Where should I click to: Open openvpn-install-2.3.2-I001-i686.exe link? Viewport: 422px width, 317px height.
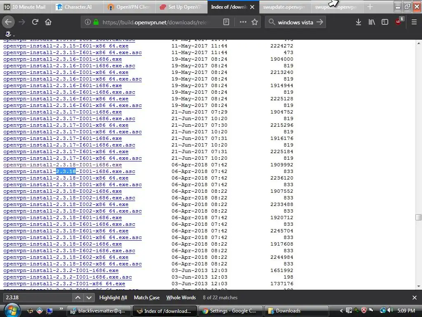(61, 270)
